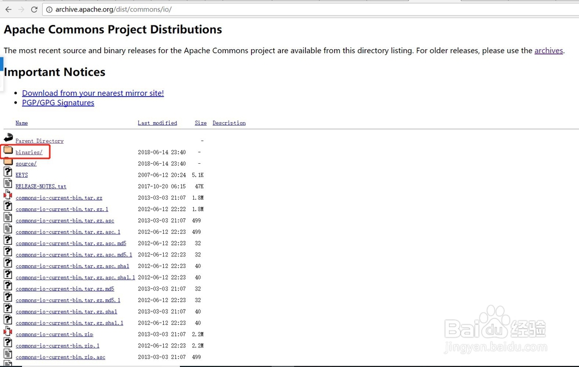Click the icon beside commons-io-current-bin.tar.gz.sha1.1
Image resolution: width=579 pixels, height=367 pixels.
coord(8,320)
